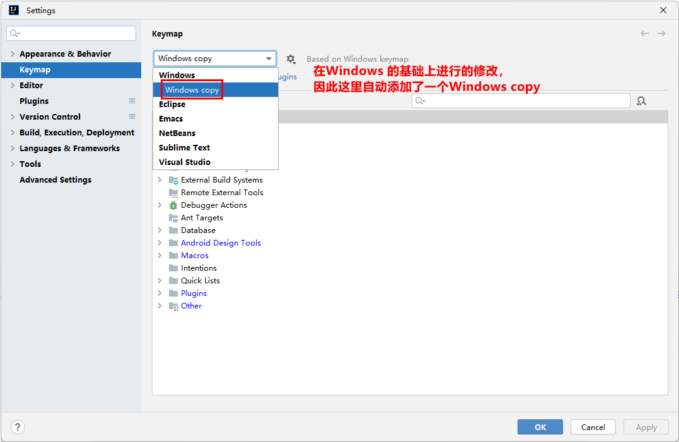This screenshot has width=679, height=442.
Task: Expand the Tools settings section
Action: 13,164
